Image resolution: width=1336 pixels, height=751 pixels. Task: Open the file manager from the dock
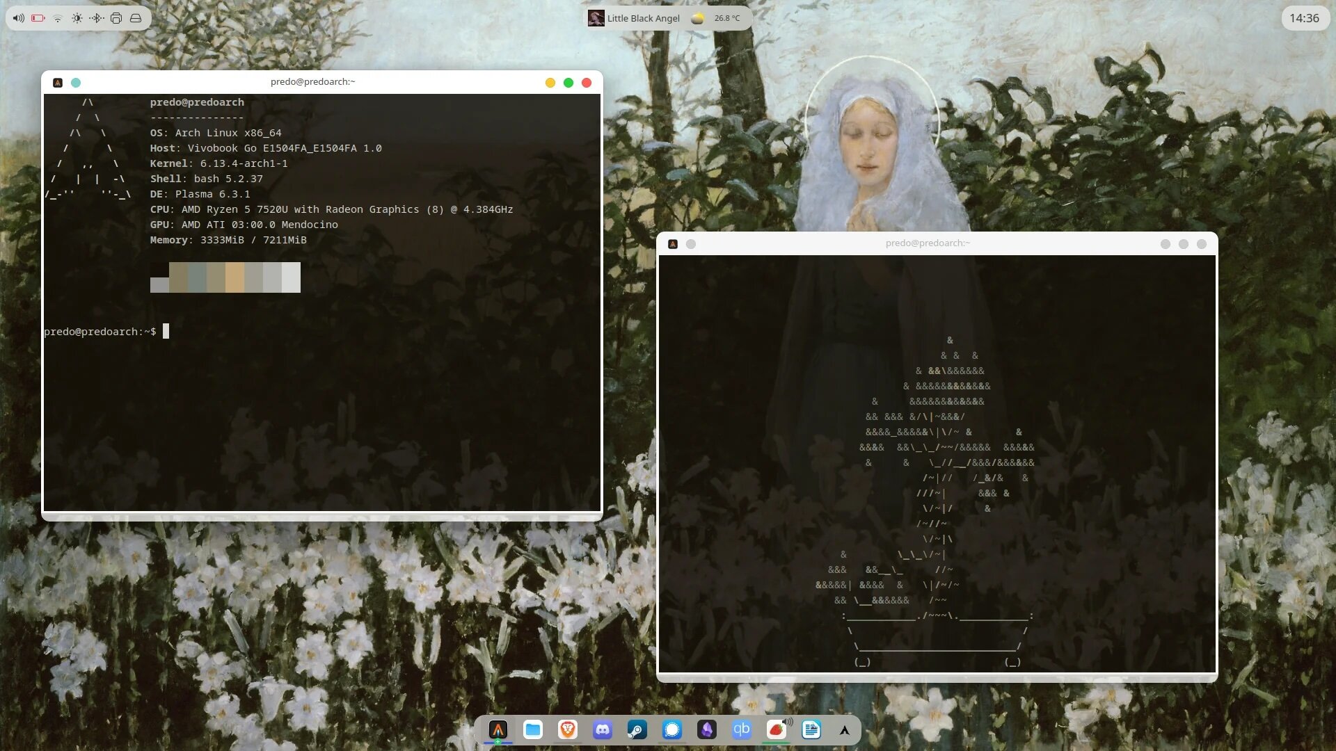tap(533, 729)
